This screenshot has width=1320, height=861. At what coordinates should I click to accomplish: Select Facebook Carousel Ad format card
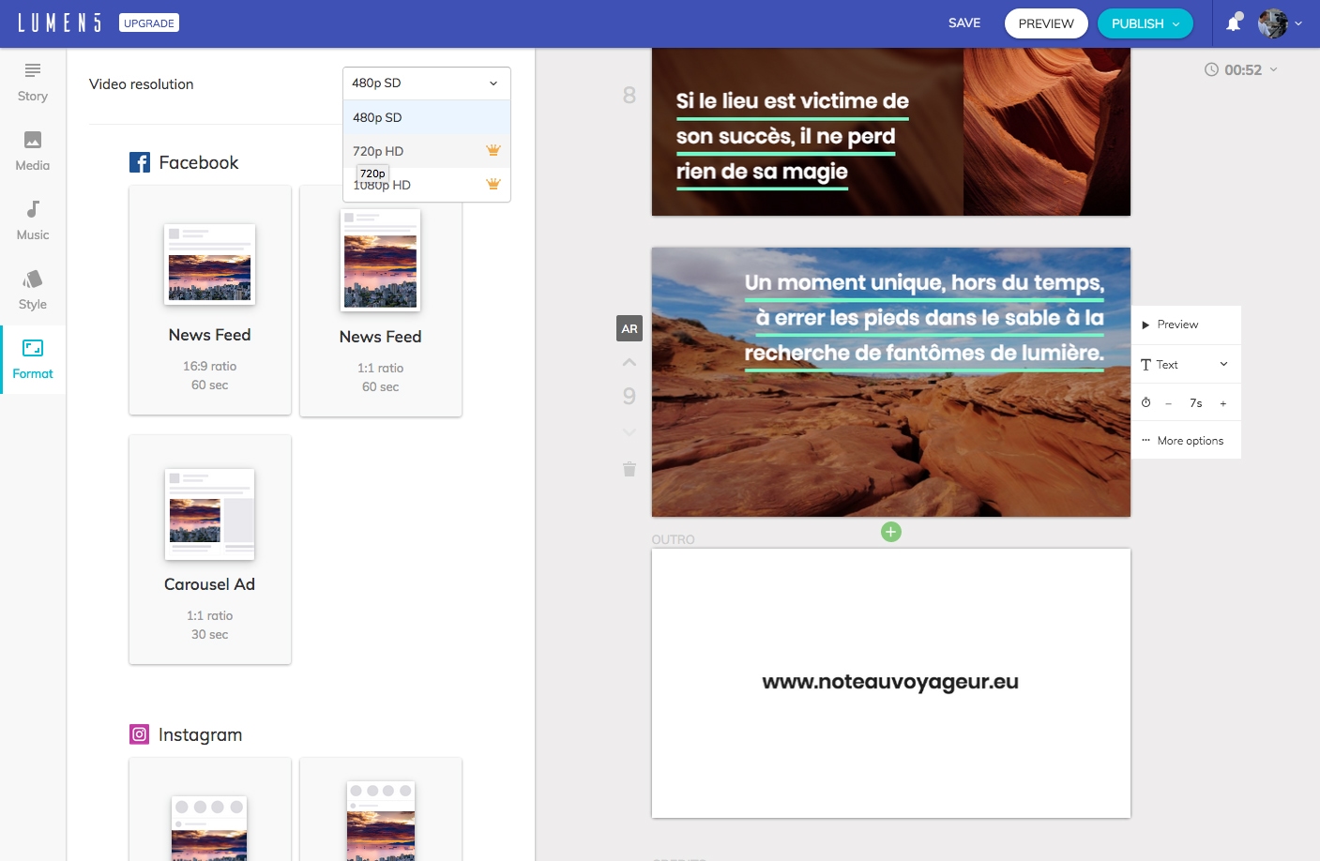pos(210,550)
